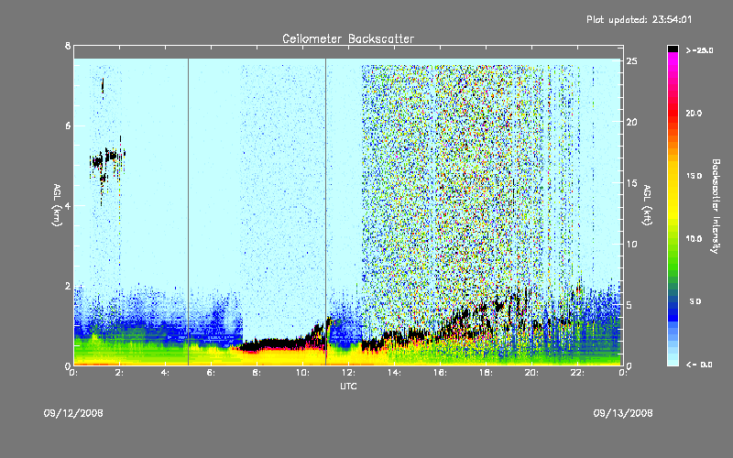
Task: Click the 'Plot updated: 23:54:01' timestamp
Action: click(639, 19)
